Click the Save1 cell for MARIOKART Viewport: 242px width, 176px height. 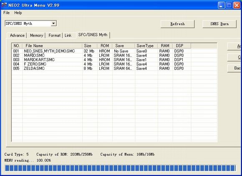141,60
